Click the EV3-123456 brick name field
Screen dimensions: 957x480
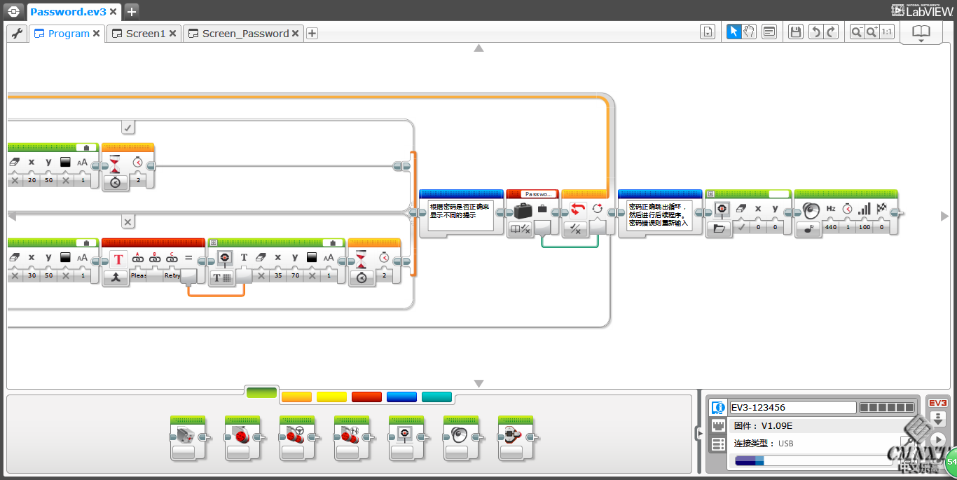(792, 408)
